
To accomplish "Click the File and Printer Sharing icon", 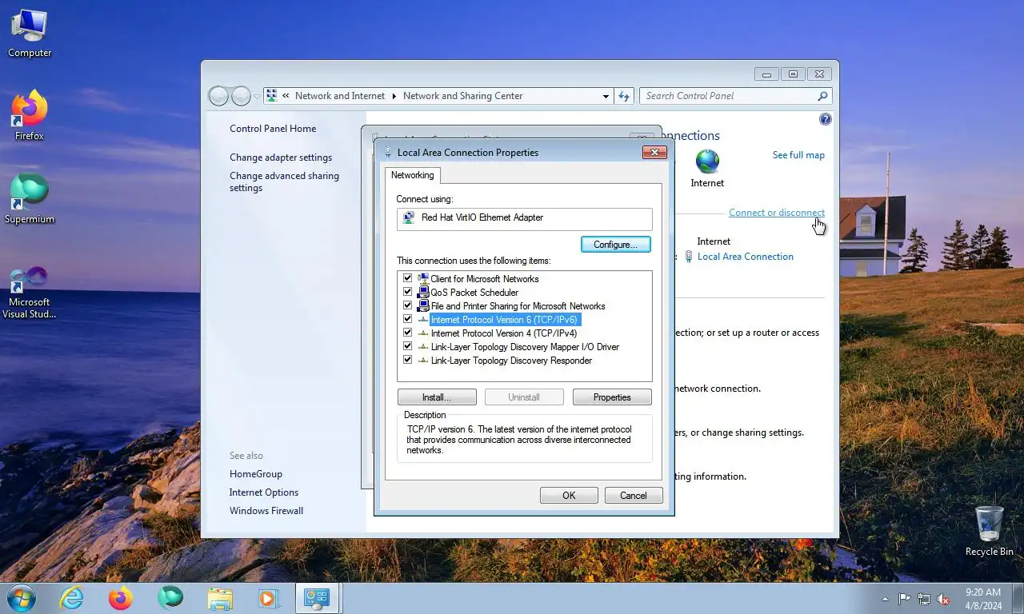I will coord(422,306).
